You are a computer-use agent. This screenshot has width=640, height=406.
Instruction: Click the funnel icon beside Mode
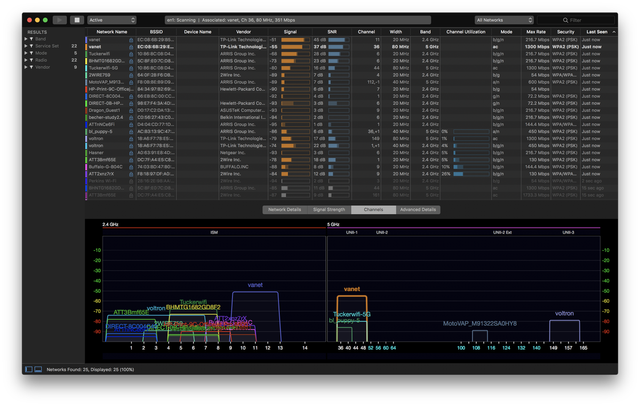[x=31, y=53]
